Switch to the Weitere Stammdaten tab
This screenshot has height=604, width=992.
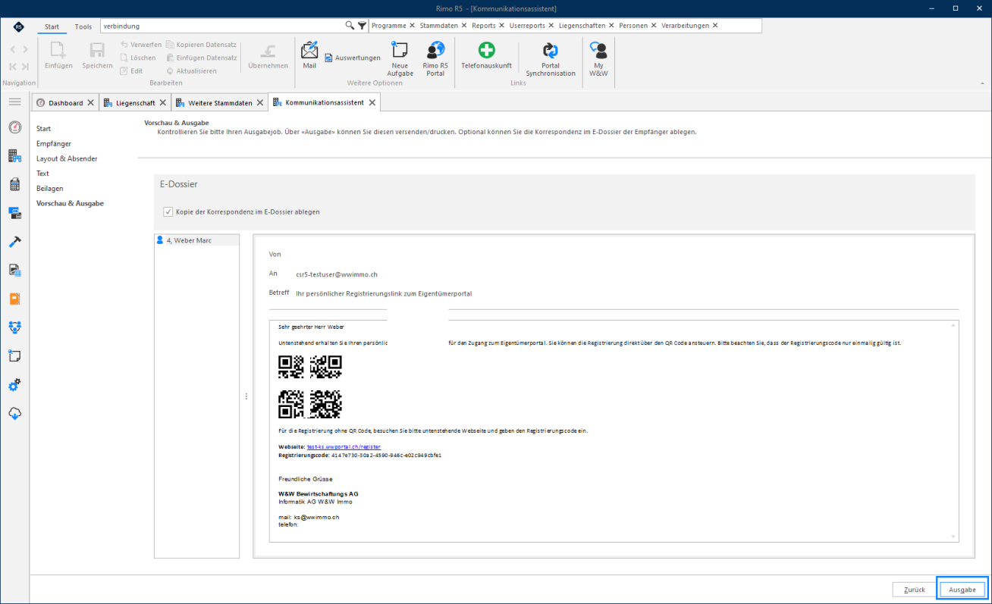click(220, 102)
